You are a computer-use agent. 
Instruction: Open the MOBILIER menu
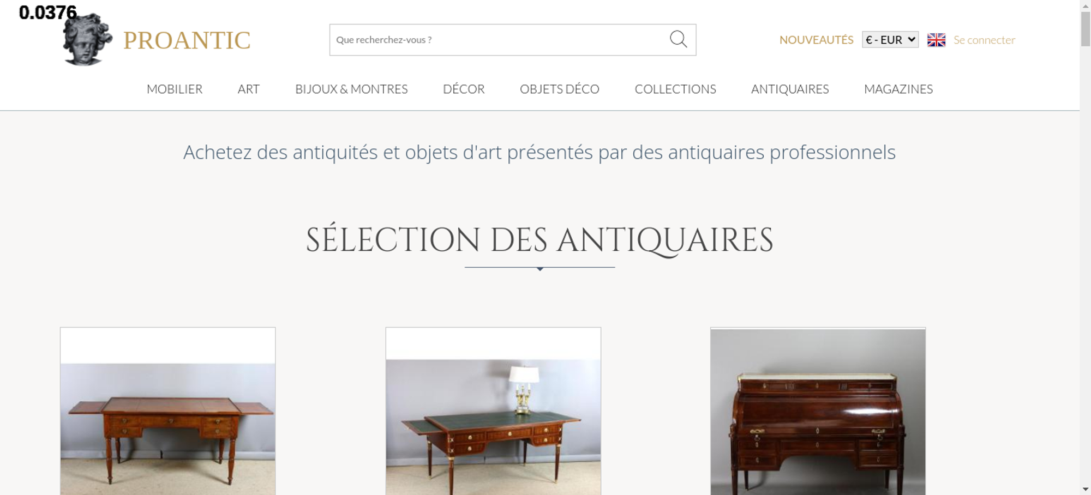[175, 89]
